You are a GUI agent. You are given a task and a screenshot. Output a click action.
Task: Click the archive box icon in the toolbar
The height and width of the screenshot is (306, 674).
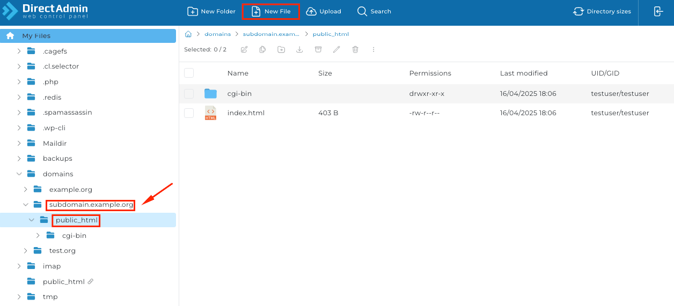[x=318, y=49]
